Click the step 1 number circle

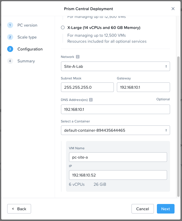coord(10,25)
